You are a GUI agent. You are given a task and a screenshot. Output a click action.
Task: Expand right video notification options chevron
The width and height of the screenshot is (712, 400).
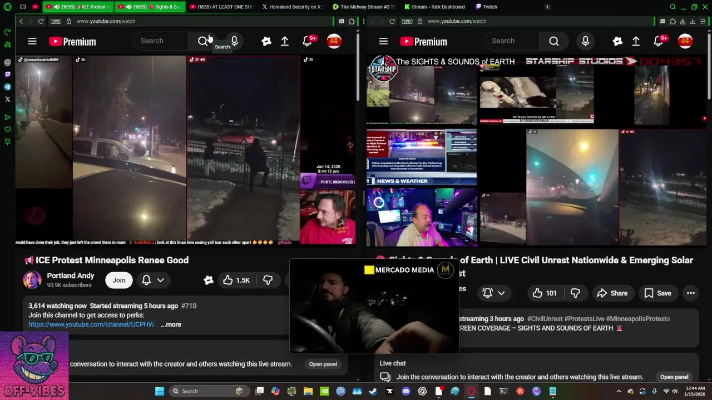click(501, 293)
